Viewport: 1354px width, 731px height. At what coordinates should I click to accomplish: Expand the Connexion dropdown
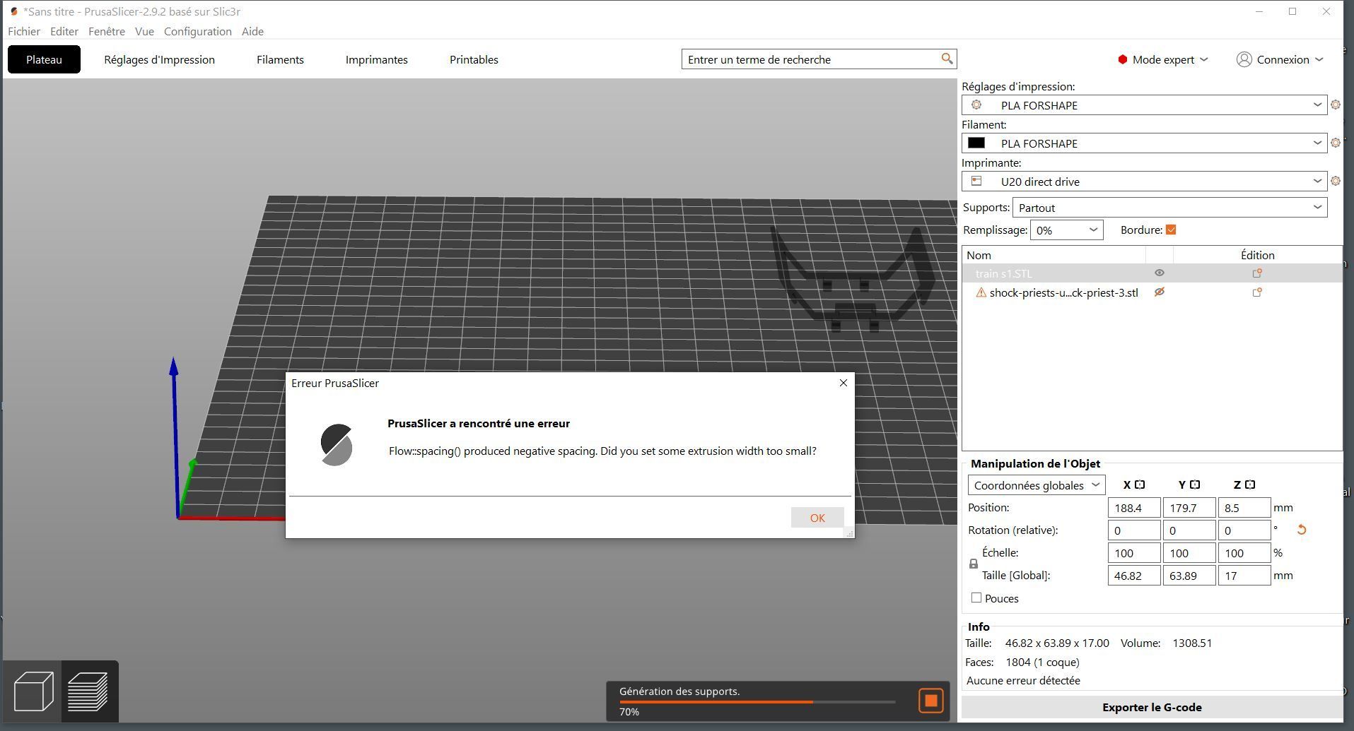pos(1319,59)
